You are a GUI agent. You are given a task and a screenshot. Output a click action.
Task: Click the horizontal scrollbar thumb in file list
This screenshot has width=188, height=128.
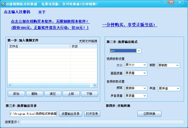[51, 85]
